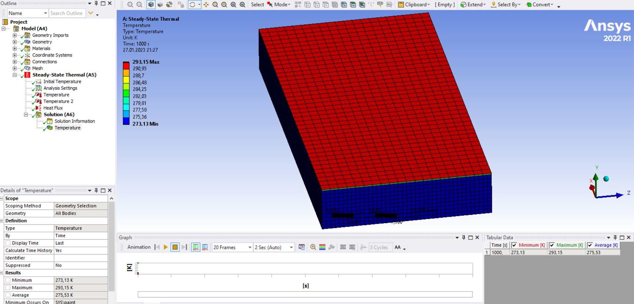Click the red legend color band

pos(126,65)
